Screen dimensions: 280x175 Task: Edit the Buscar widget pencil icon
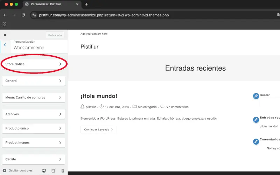(x=256, y=96)
